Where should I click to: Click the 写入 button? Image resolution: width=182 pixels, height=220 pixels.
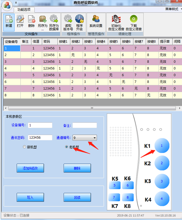[x=30, y=197]
